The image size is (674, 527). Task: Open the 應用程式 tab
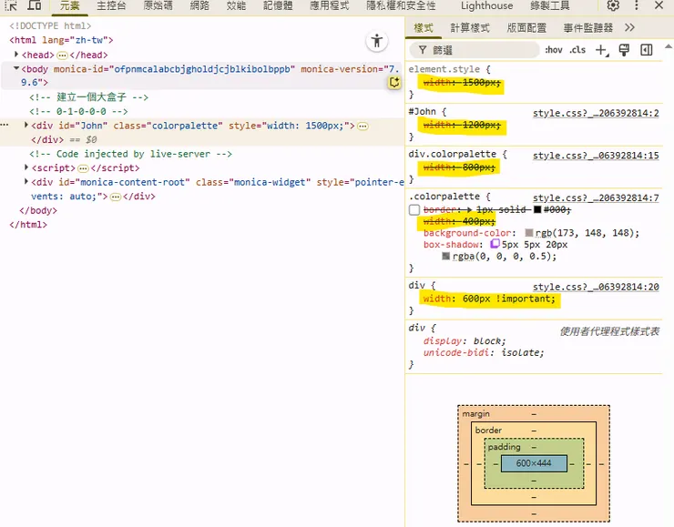click(330, 5)
